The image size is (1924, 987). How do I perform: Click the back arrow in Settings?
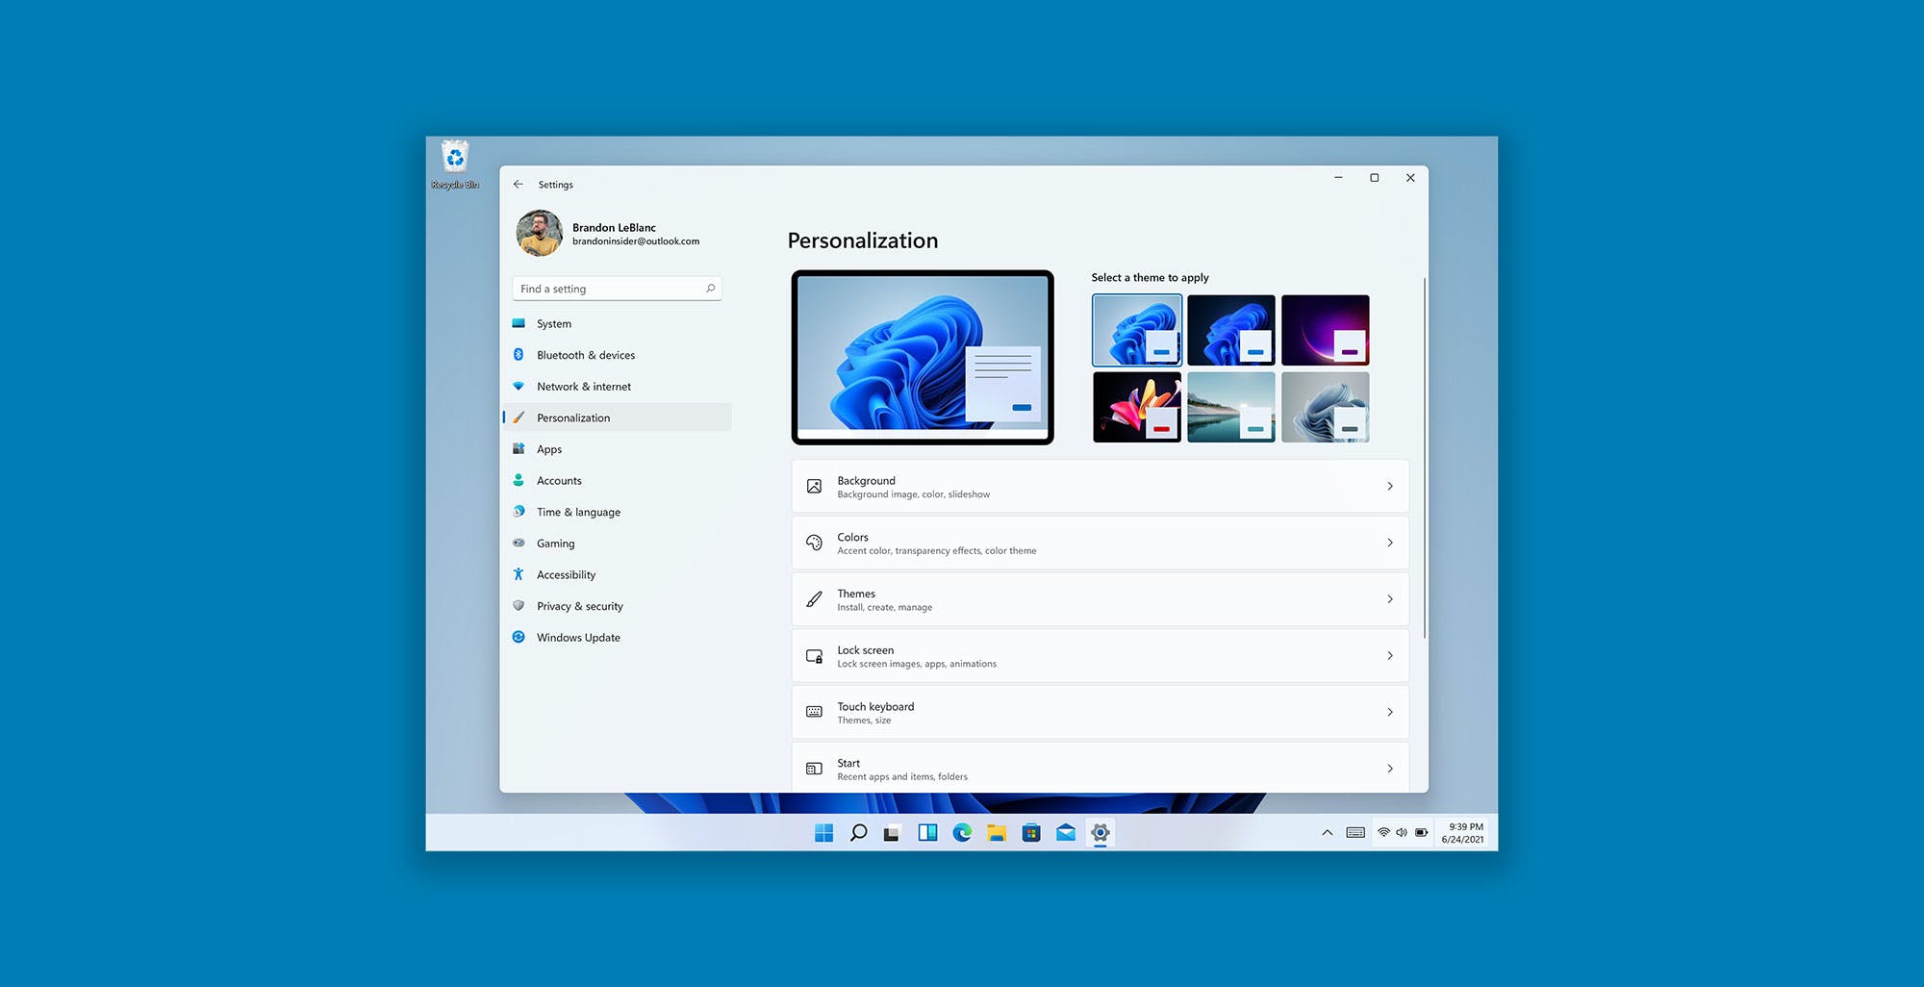pyautogui.click(x=519, y=184)
